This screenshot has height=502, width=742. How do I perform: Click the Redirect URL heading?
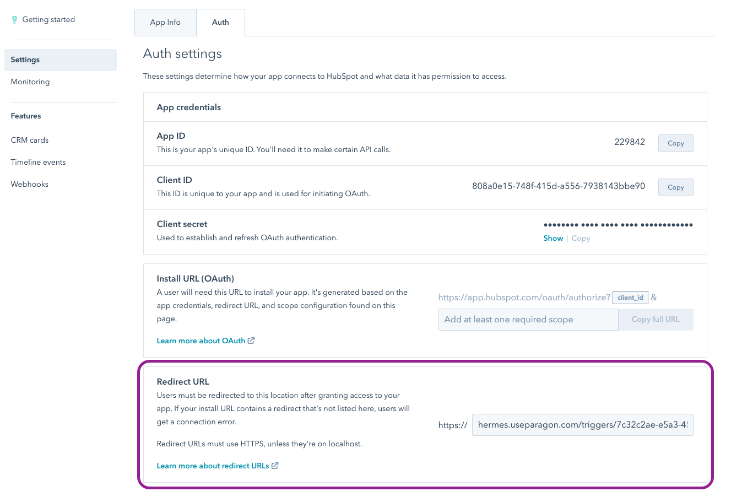pyautogui.click(x=183, y=382)
